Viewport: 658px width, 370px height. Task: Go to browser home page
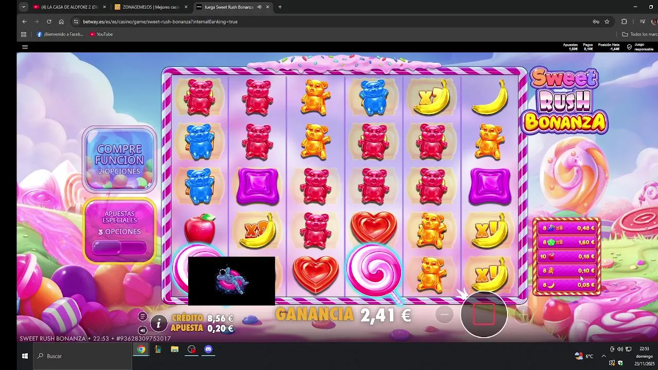point(61,22)
